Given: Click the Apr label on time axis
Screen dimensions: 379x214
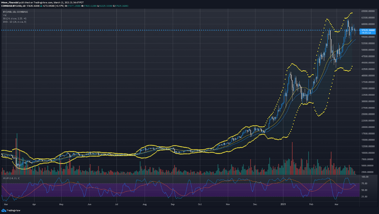Looking at the screenshot, I should [34, 205].
